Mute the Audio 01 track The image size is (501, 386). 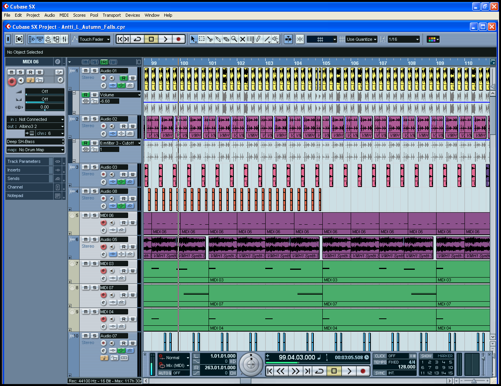pyautogui.click(x=86, y=71)
